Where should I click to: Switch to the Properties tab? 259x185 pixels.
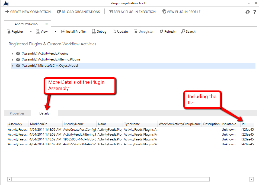coord(17,113)
